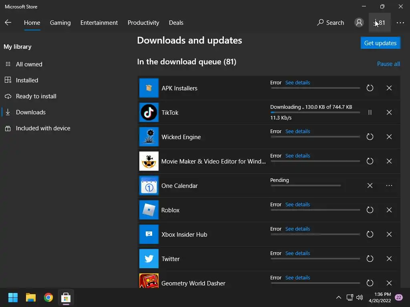Select All owned in My library
410x307 pixels.
(x=24, y=64)
